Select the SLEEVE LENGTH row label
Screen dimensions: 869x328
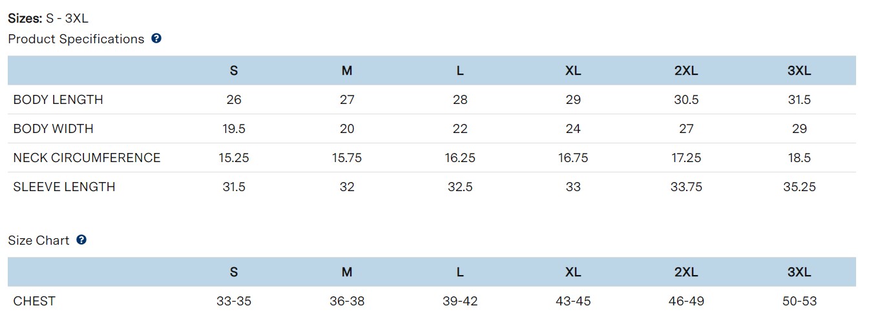(x=64, y=187)
